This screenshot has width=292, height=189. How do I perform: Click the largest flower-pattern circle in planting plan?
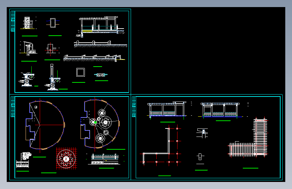pos(106,122)
